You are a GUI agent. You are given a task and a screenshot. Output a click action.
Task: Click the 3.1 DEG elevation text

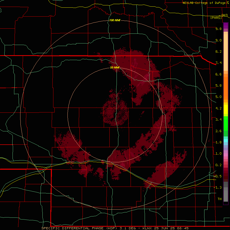click(x=128, y=228)
